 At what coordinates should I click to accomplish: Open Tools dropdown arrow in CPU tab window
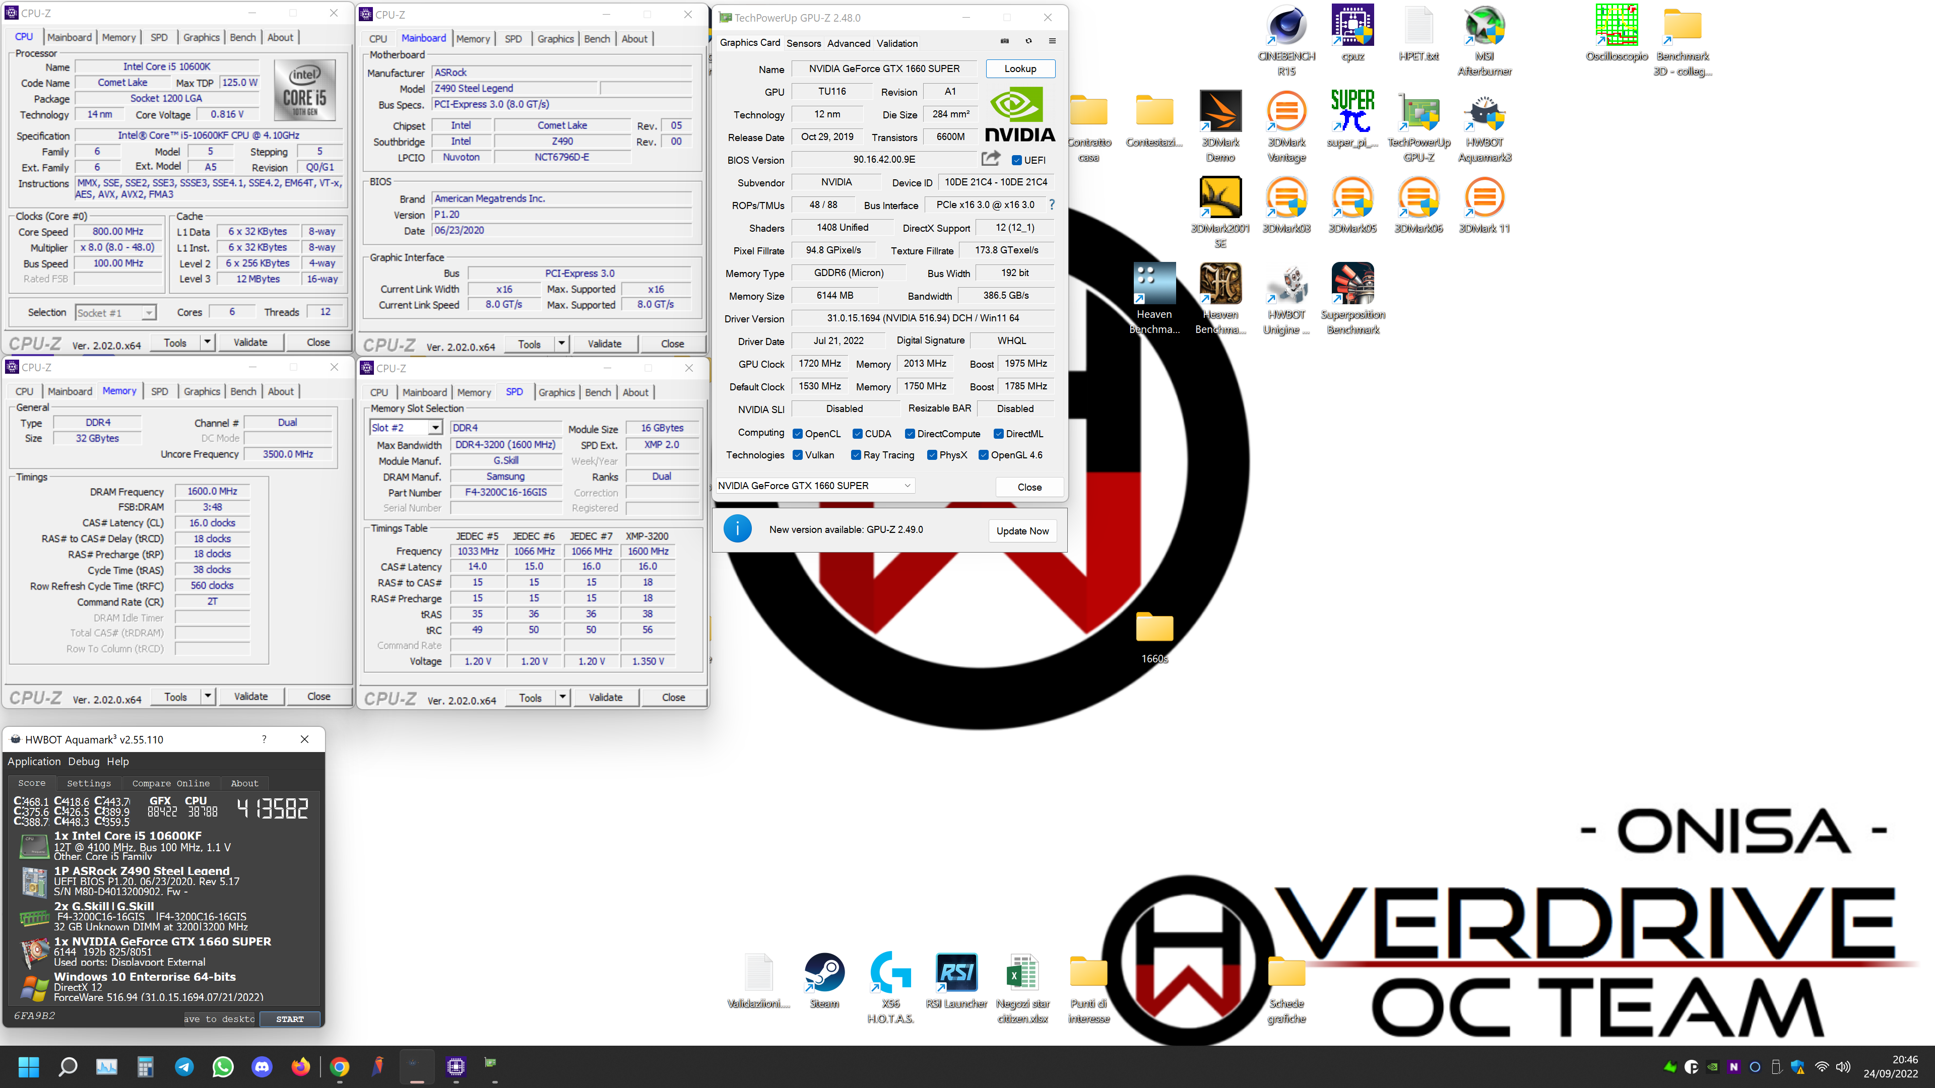coord(207,343)
